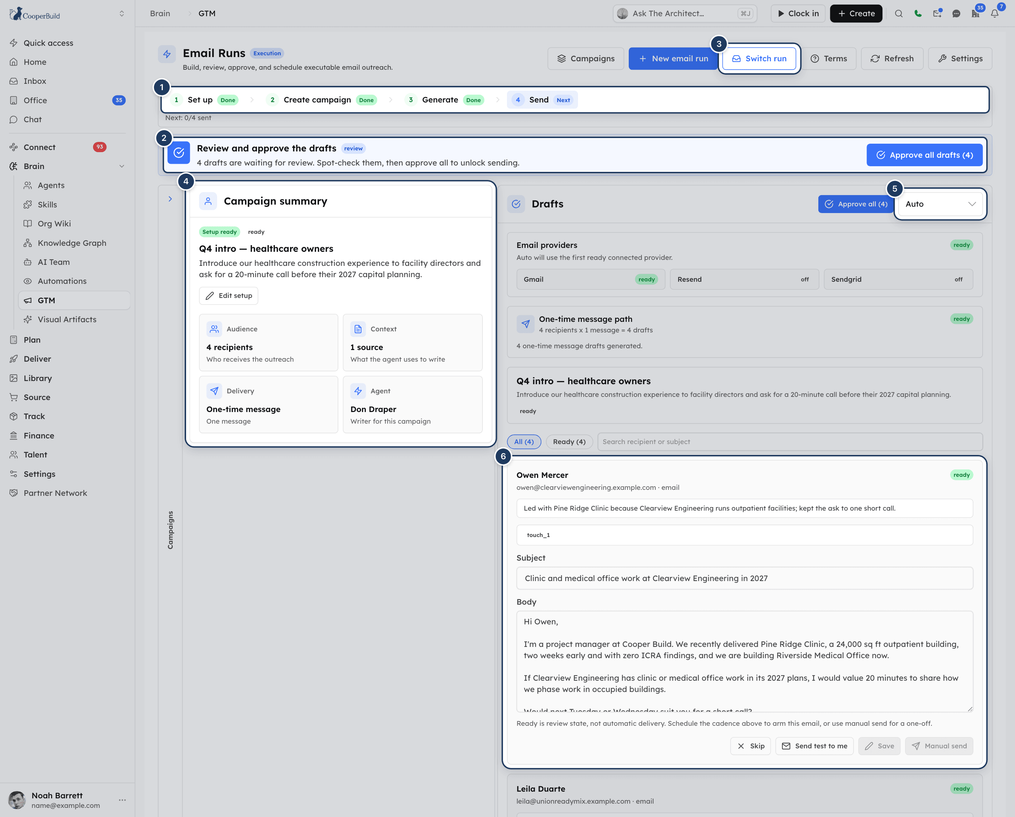
Task: Select the Gmail email provider
Action: pos(591,279)
